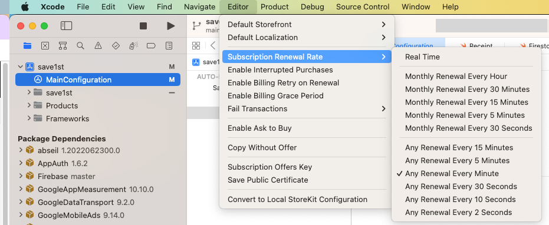This screenshot has width=549, height=225.
Task: Open the Breakpoint navigator tag icon
Action: [x=151, y=45]
